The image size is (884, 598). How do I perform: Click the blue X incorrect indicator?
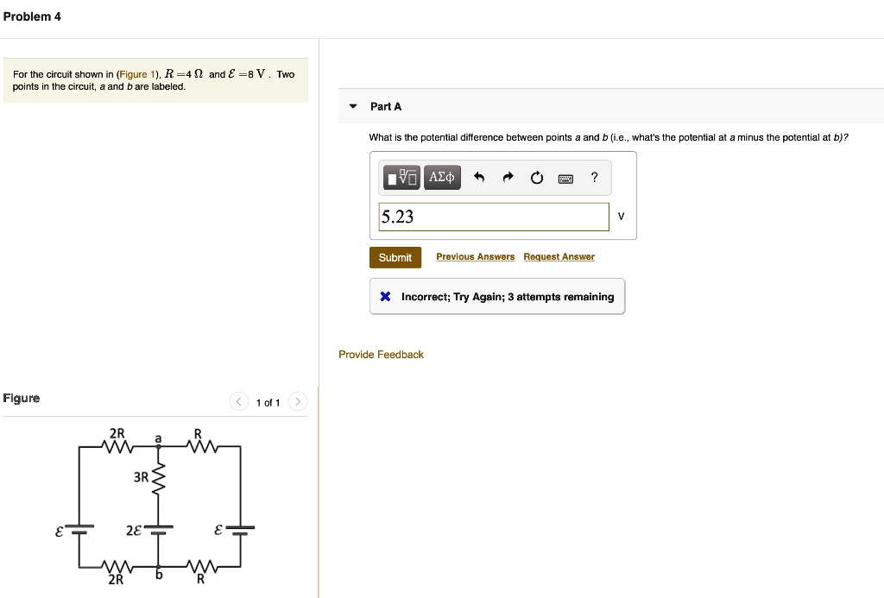tap(385, 296)
